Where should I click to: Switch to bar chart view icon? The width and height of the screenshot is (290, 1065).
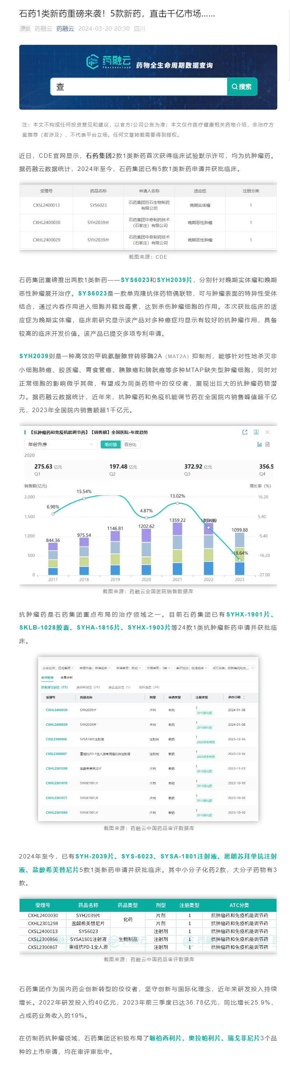tap(259, 445)
